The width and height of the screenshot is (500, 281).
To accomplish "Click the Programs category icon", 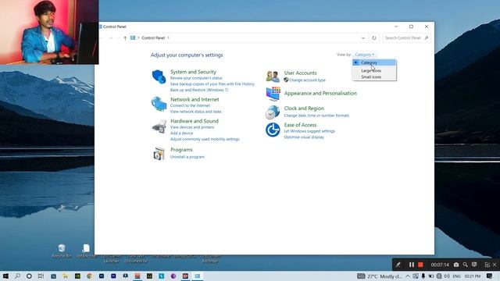I will click(159, 154).
